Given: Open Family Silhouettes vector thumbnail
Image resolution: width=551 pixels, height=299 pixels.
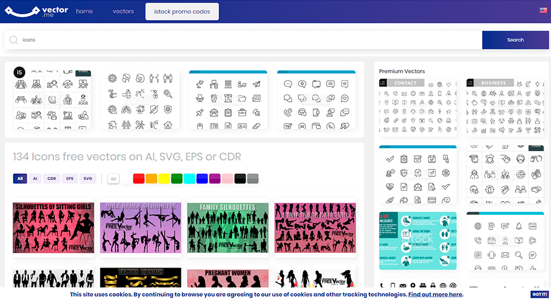Looking at the screenshot, I should tap(227, 227).
